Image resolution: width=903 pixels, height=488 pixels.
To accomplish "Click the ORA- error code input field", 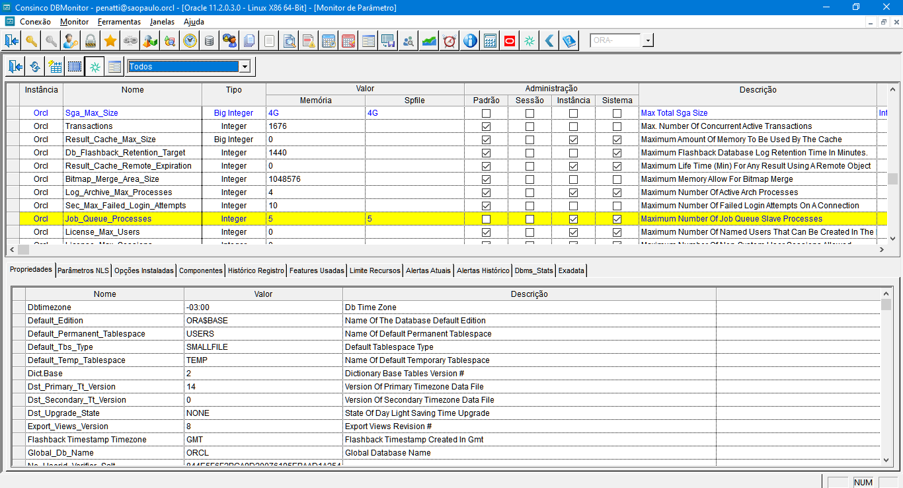I will (616, 41).
